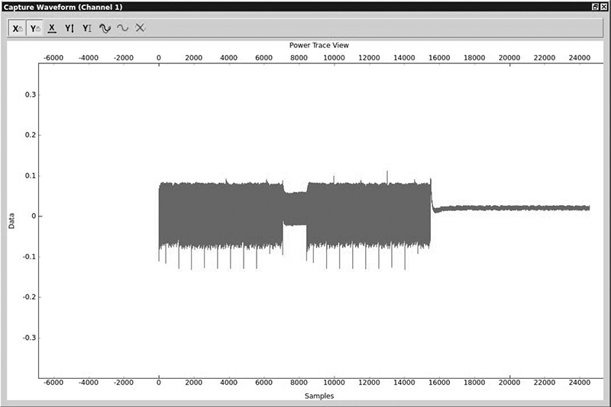Viewport: 611px width, 407px height.
Task: Close the Capture Waveform panel
Action: (604, 6)
